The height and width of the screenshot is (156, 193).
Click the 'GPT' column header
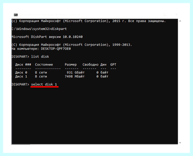(113, 65)
